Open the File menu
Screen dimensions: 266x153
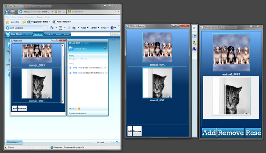(7, 17)
